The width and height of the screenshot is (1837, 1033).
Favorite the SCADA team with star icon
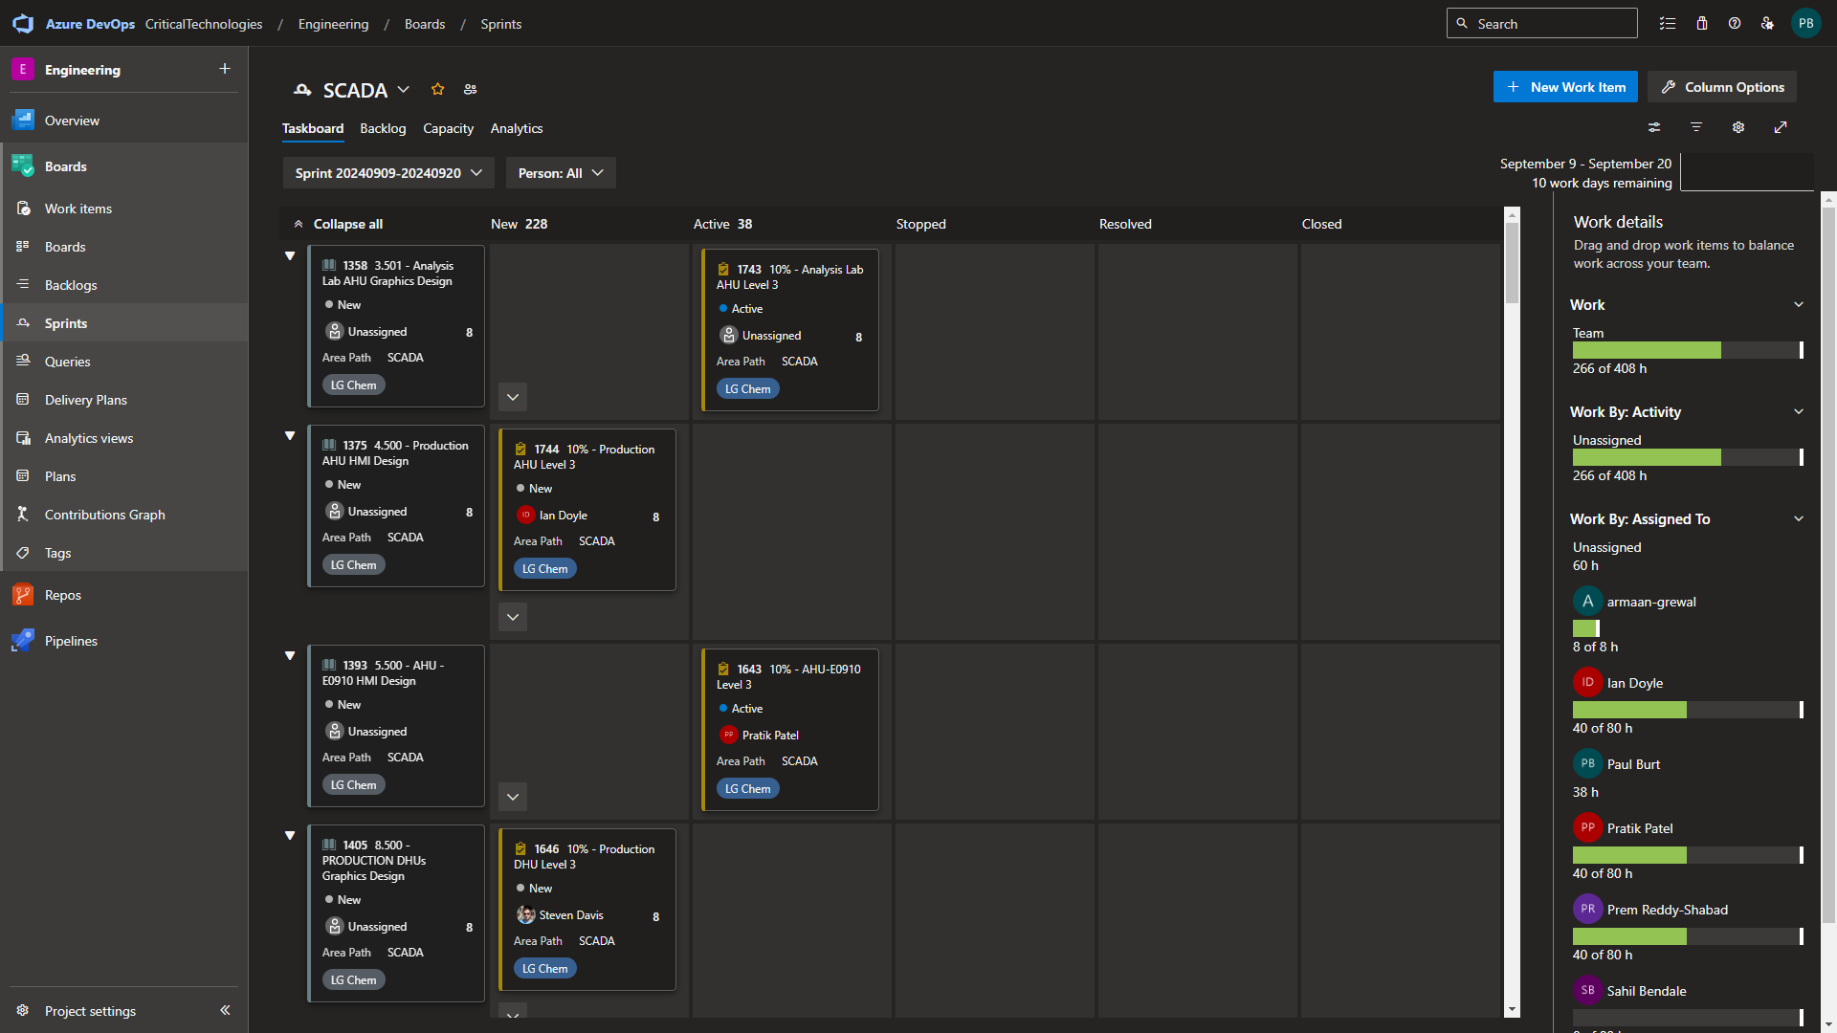point(438,89)
